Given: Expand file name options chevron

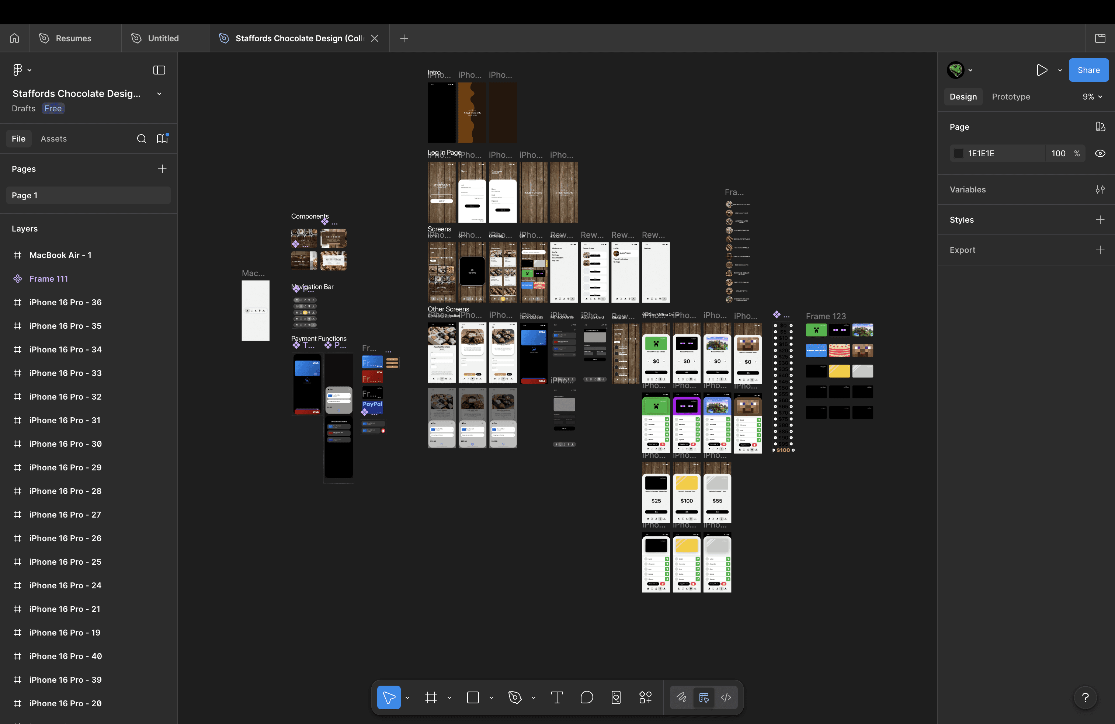Looking at the screenshot, I should coord(159,94).
